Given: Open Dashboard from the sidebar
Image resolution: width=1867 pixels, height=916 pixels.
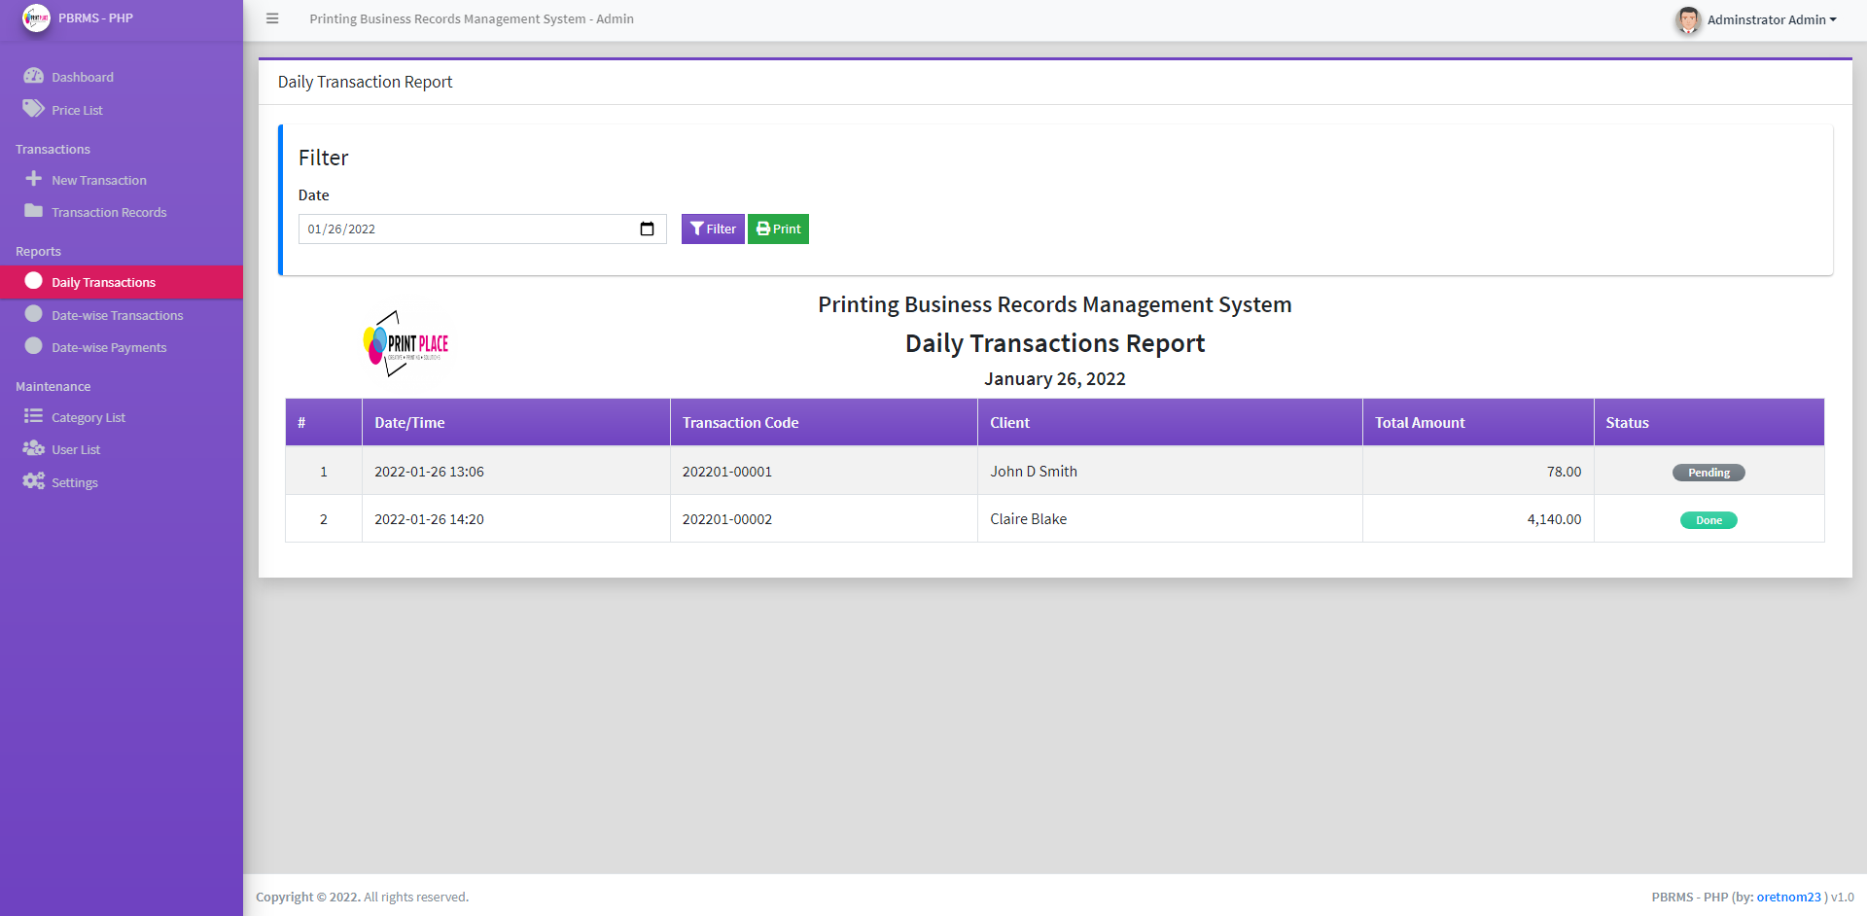Looking at the screenshot, I should pyautogui.click(x=122, y=77).
